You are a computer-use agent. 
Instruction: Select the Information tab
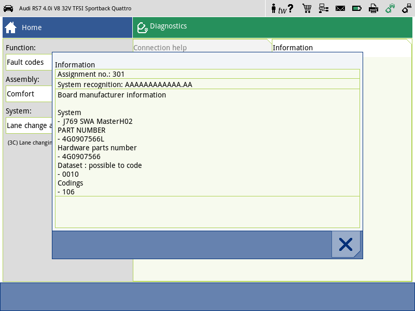click(x=293, y=47)
